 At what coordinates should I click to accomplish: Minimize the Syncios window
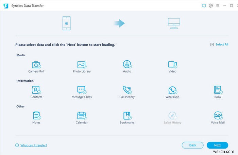224,6
